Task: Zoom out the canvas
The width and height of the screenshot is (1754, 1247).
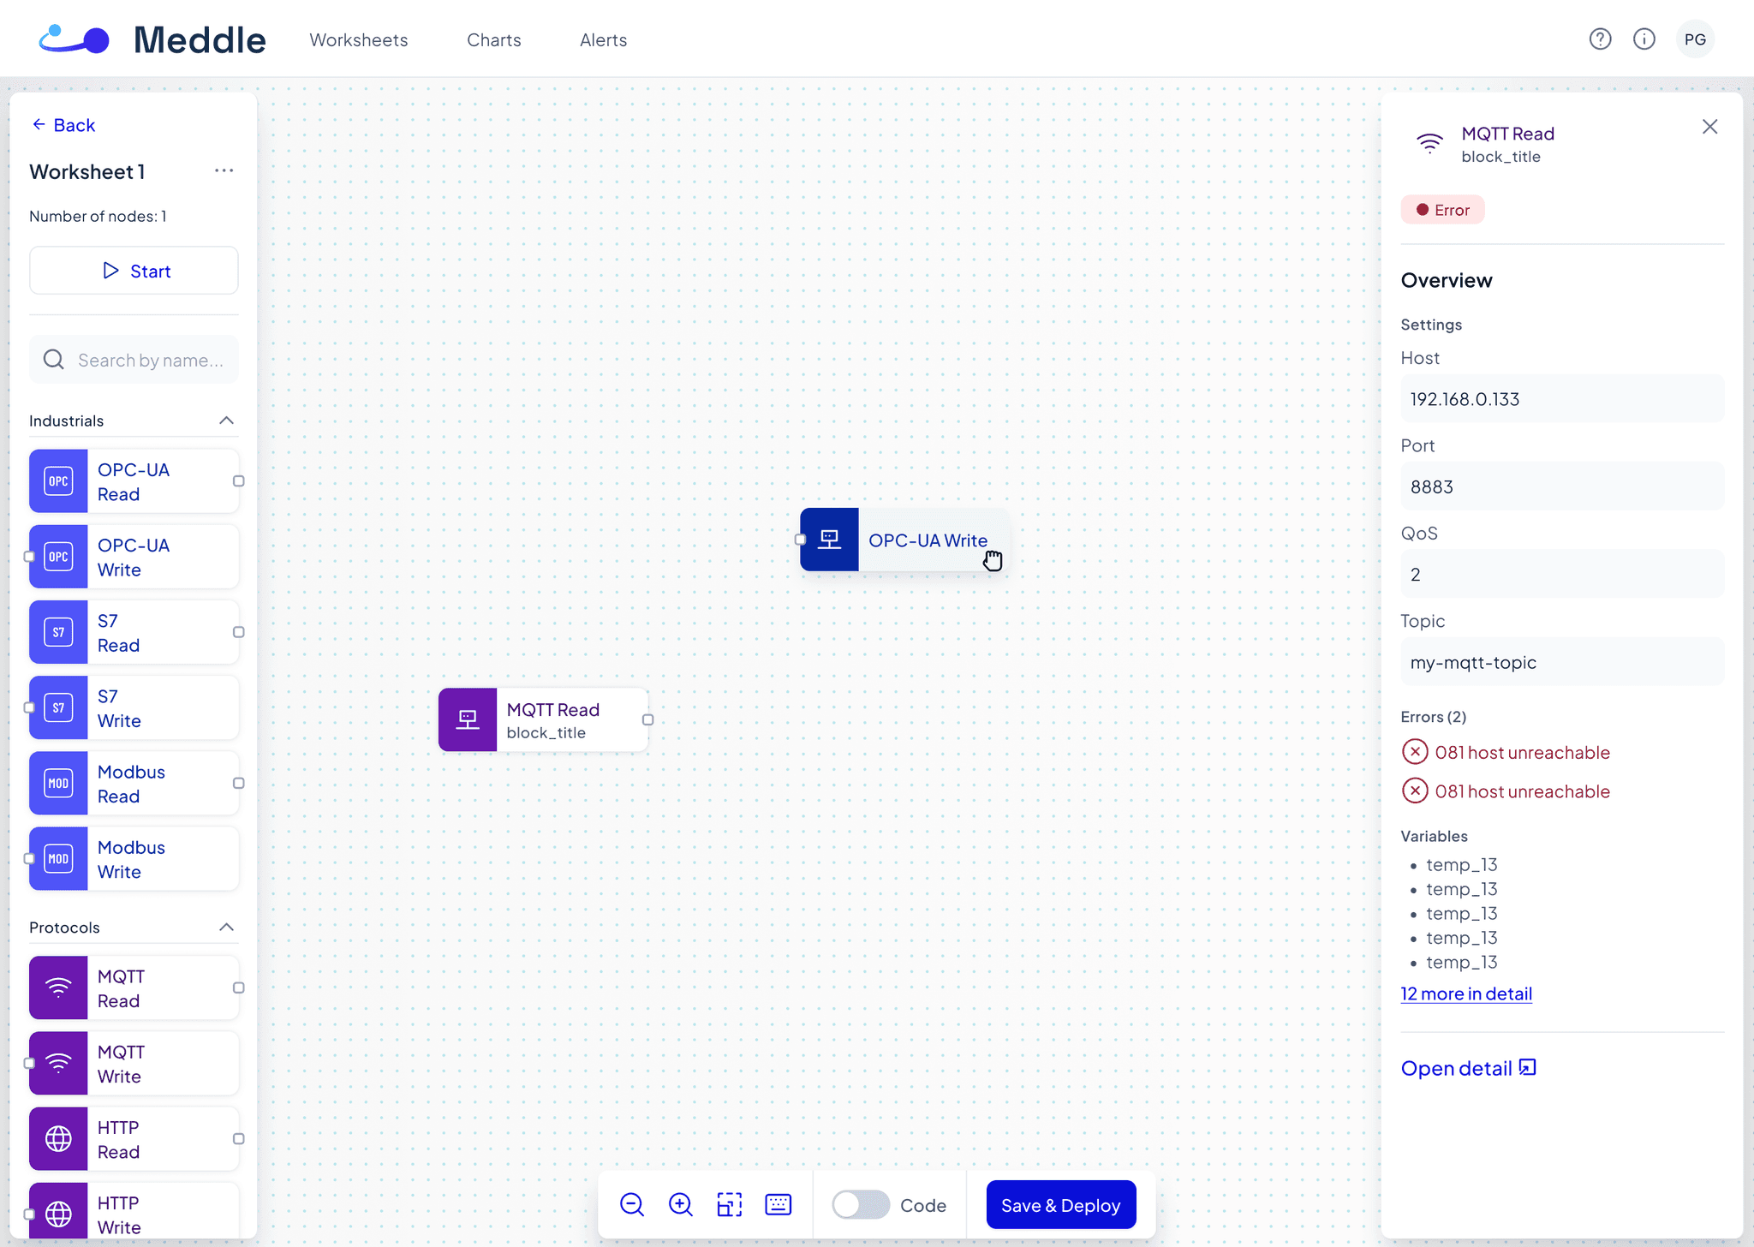Action: 632,1205
